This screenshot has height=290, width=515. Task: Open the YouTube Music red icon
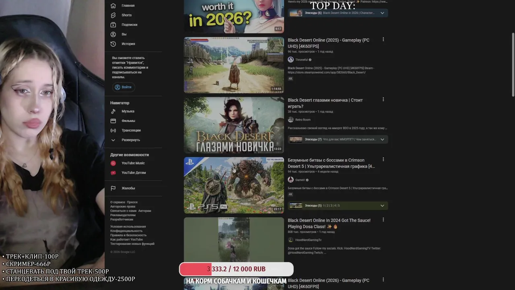click(113, 163)
